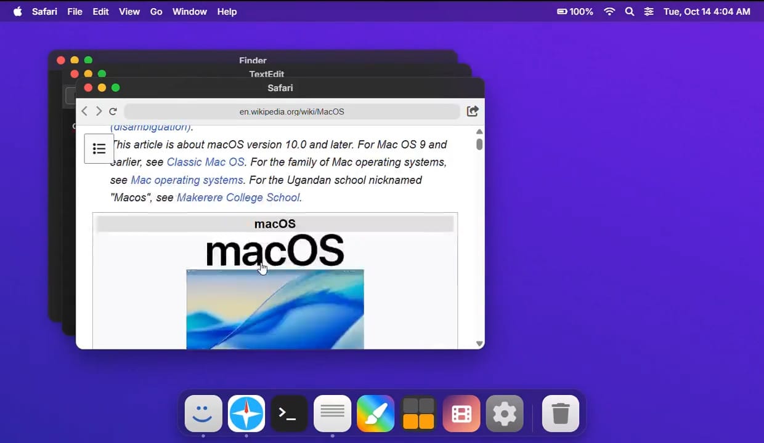Image resolution: width=764 pixels, height=443 pixels.
Task: Open the File menu
Action: pyautogui.click(x=75, y=12)
